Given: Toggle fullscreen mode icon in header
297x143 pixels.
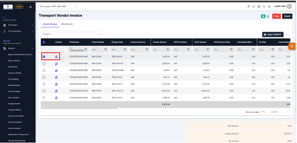Looking at the screenshot, I should point(254,7).
